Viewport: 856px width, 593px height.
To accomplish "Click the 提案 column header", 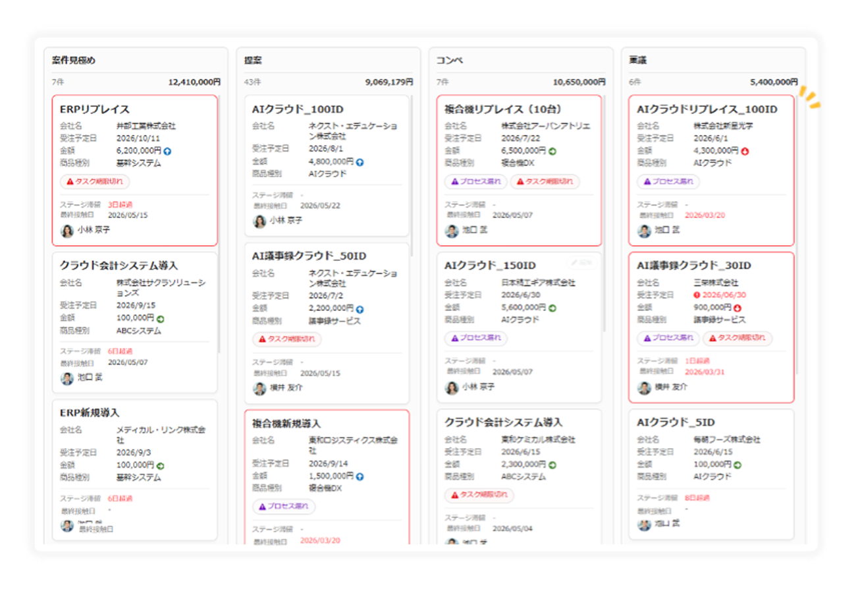I will tap(254, 60).
